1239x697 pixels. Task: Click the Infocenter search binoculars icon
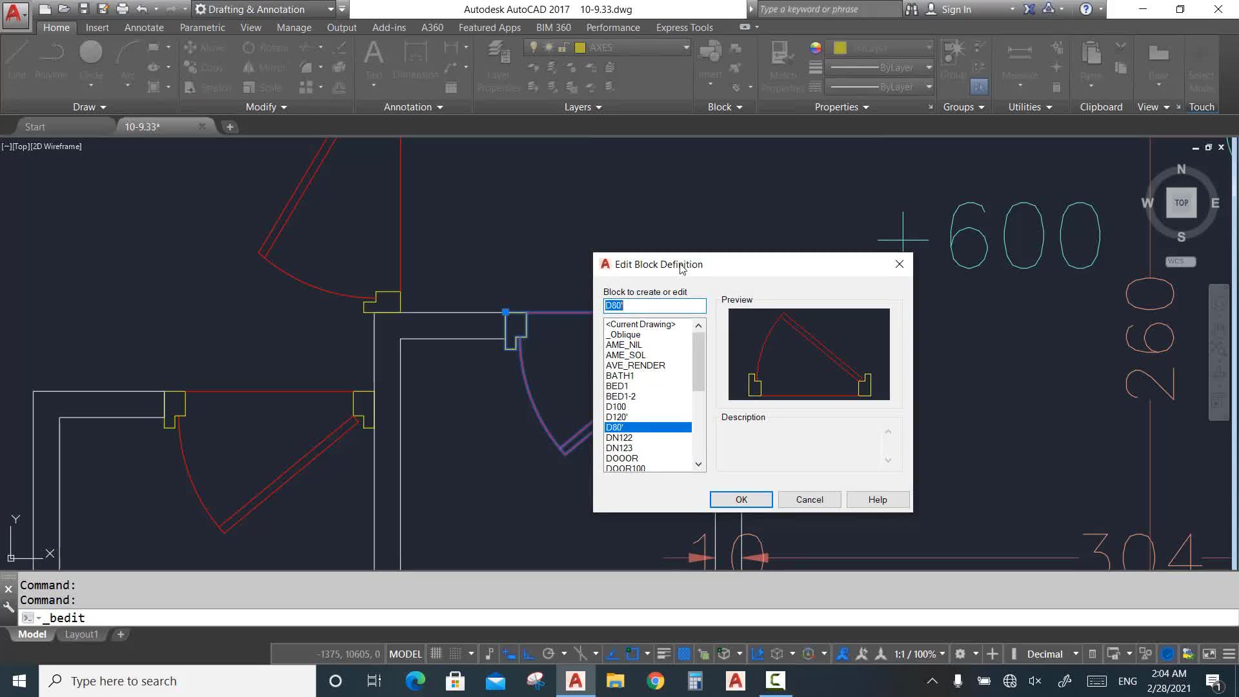(x=911, y=9)
